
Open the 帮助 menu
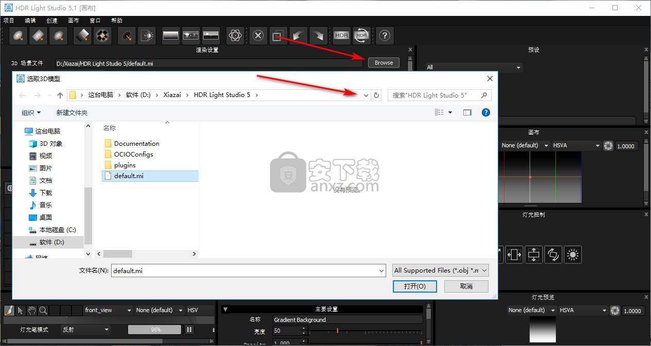pyautogui.click(x=117, y=21)
